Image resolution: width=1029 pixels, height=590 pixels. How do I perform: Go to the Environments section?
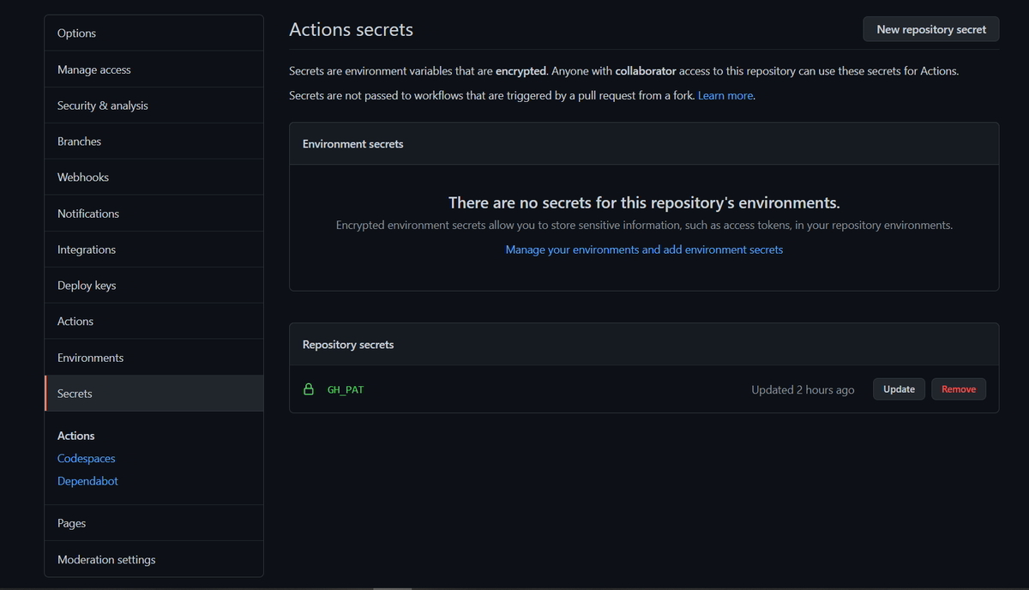click(90, 357)
